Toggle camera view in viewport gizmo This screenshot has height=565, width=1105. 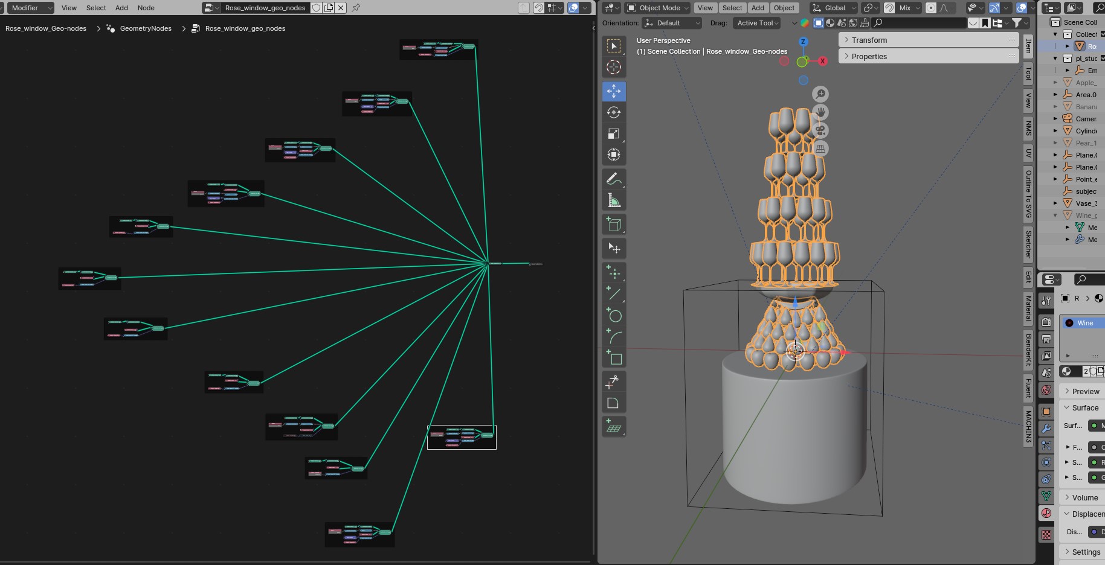[x=820, y=130]
